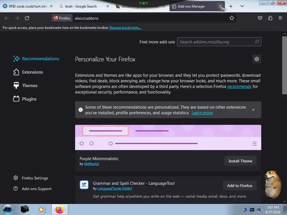
Task: Open the Windows Start orb
Action: 8,209
